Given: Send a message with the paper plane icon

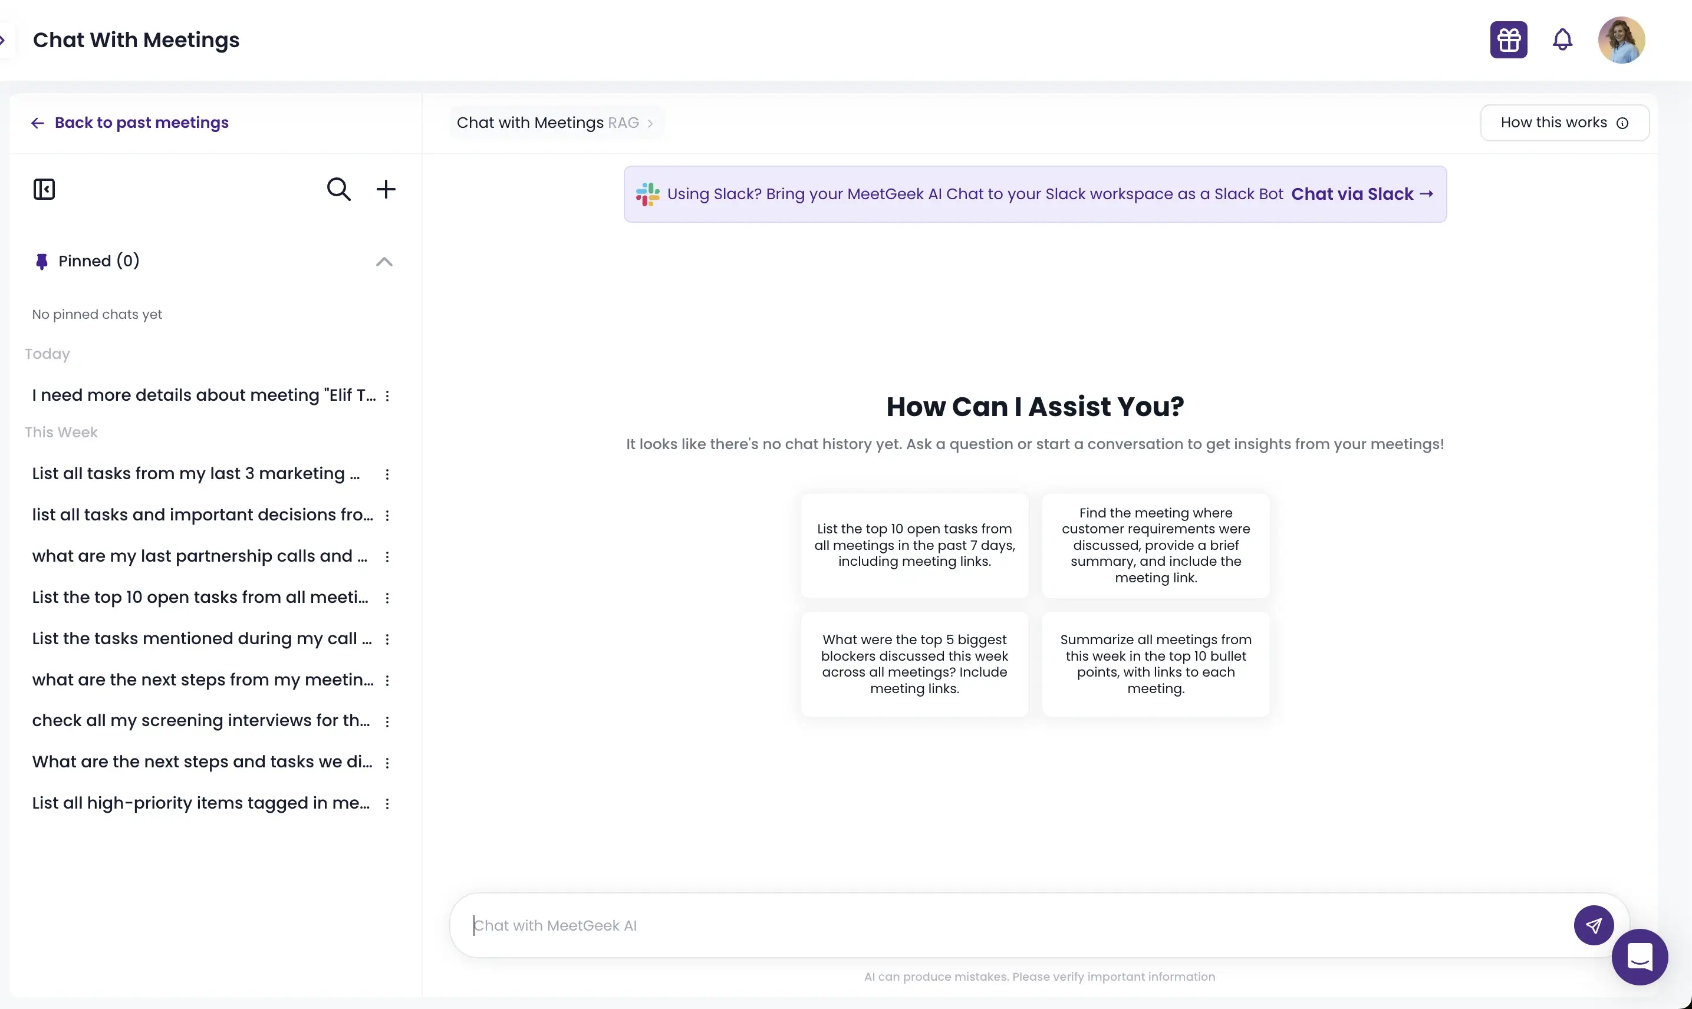Looking at the screenshot, I should pyautogui.click(x=1593, y=925).
